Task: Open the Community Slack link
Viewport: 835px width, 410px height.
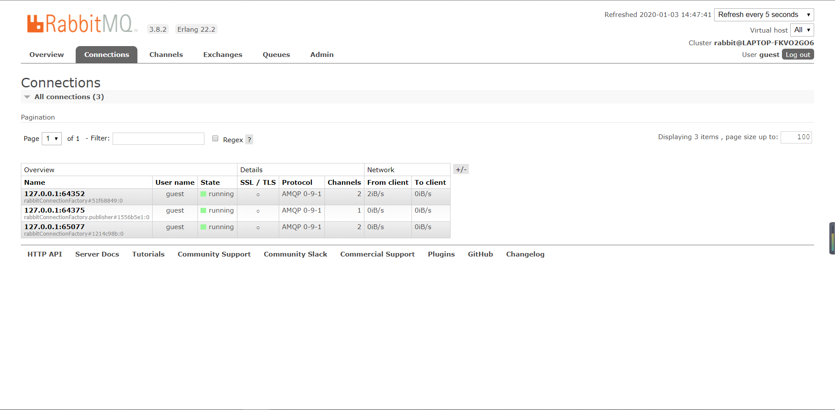Action: (295, 254)
